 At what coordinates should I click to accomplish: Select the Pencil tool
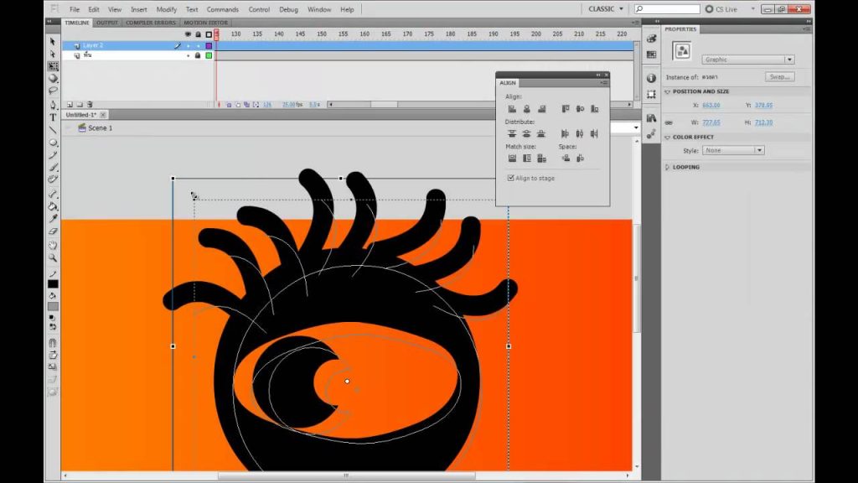[53, 155]
